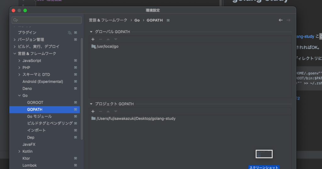
Task: Go forward with the right arrow
Action: [x=288, y=20]
